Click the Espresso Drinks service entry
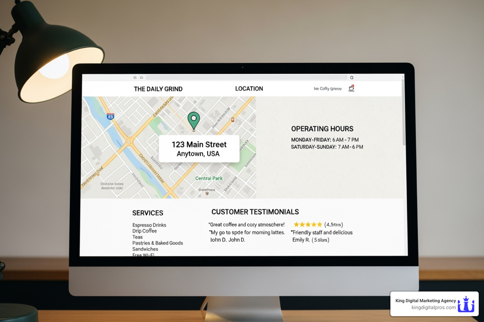Viewport: 484px width, 322px height. click(x=149, y=225)
